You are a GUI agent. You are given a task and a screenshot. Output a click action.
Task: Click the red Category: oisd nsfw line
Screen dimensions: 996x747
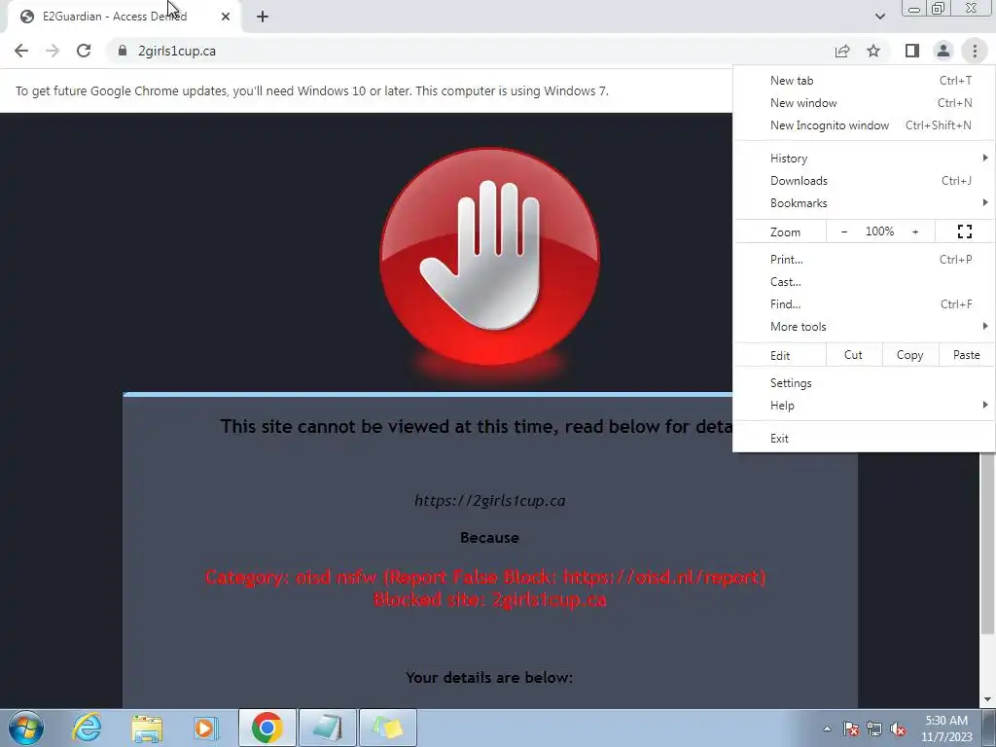point(485,577)
